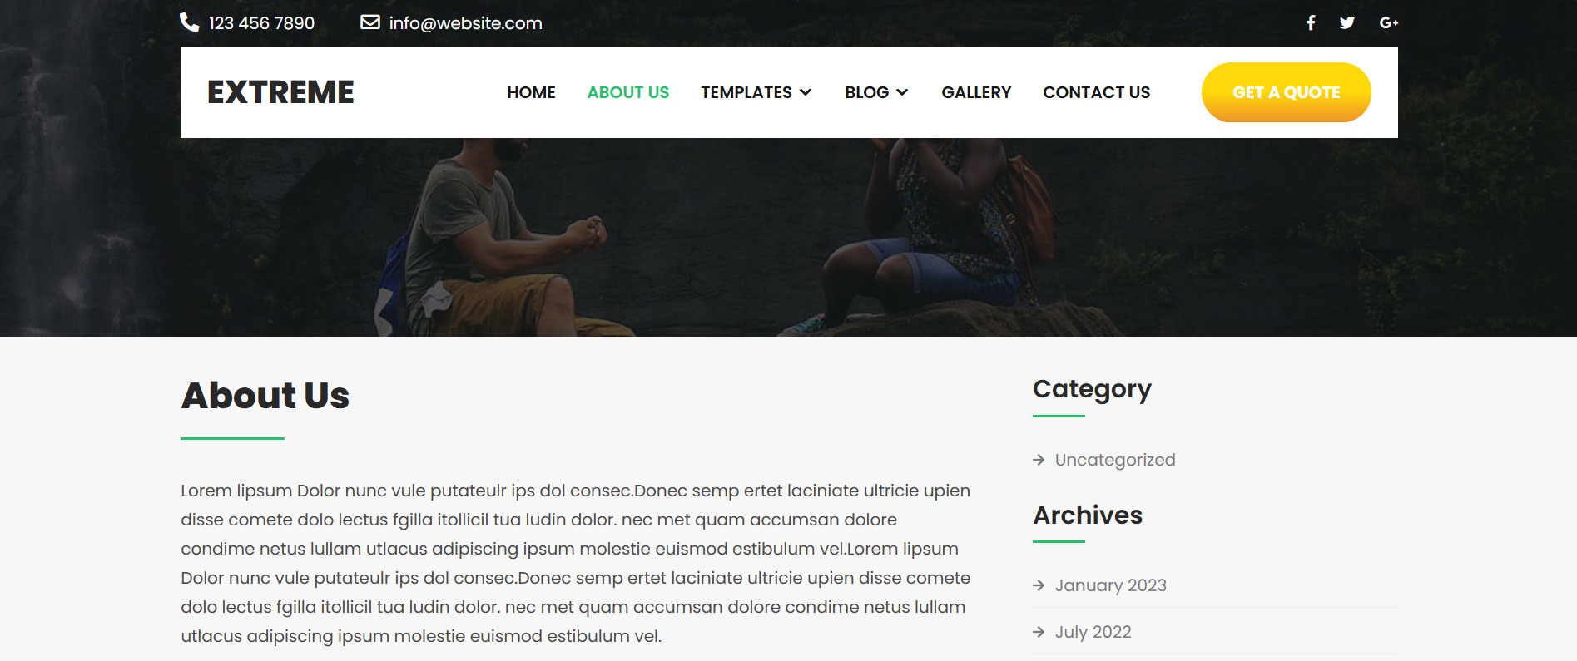This screenshot has height=661, width=1577.
Task: Open the Uncategorized category link
Action: 1115,460
